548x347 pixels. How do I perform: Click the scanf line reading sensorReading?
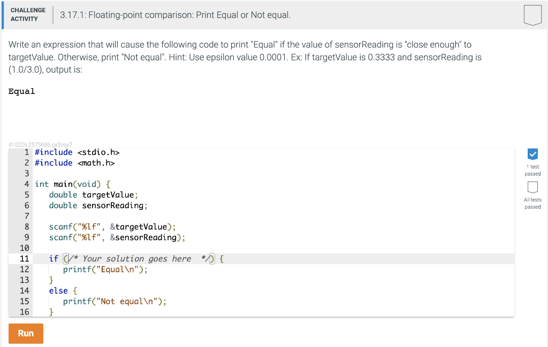pos(117,238)
